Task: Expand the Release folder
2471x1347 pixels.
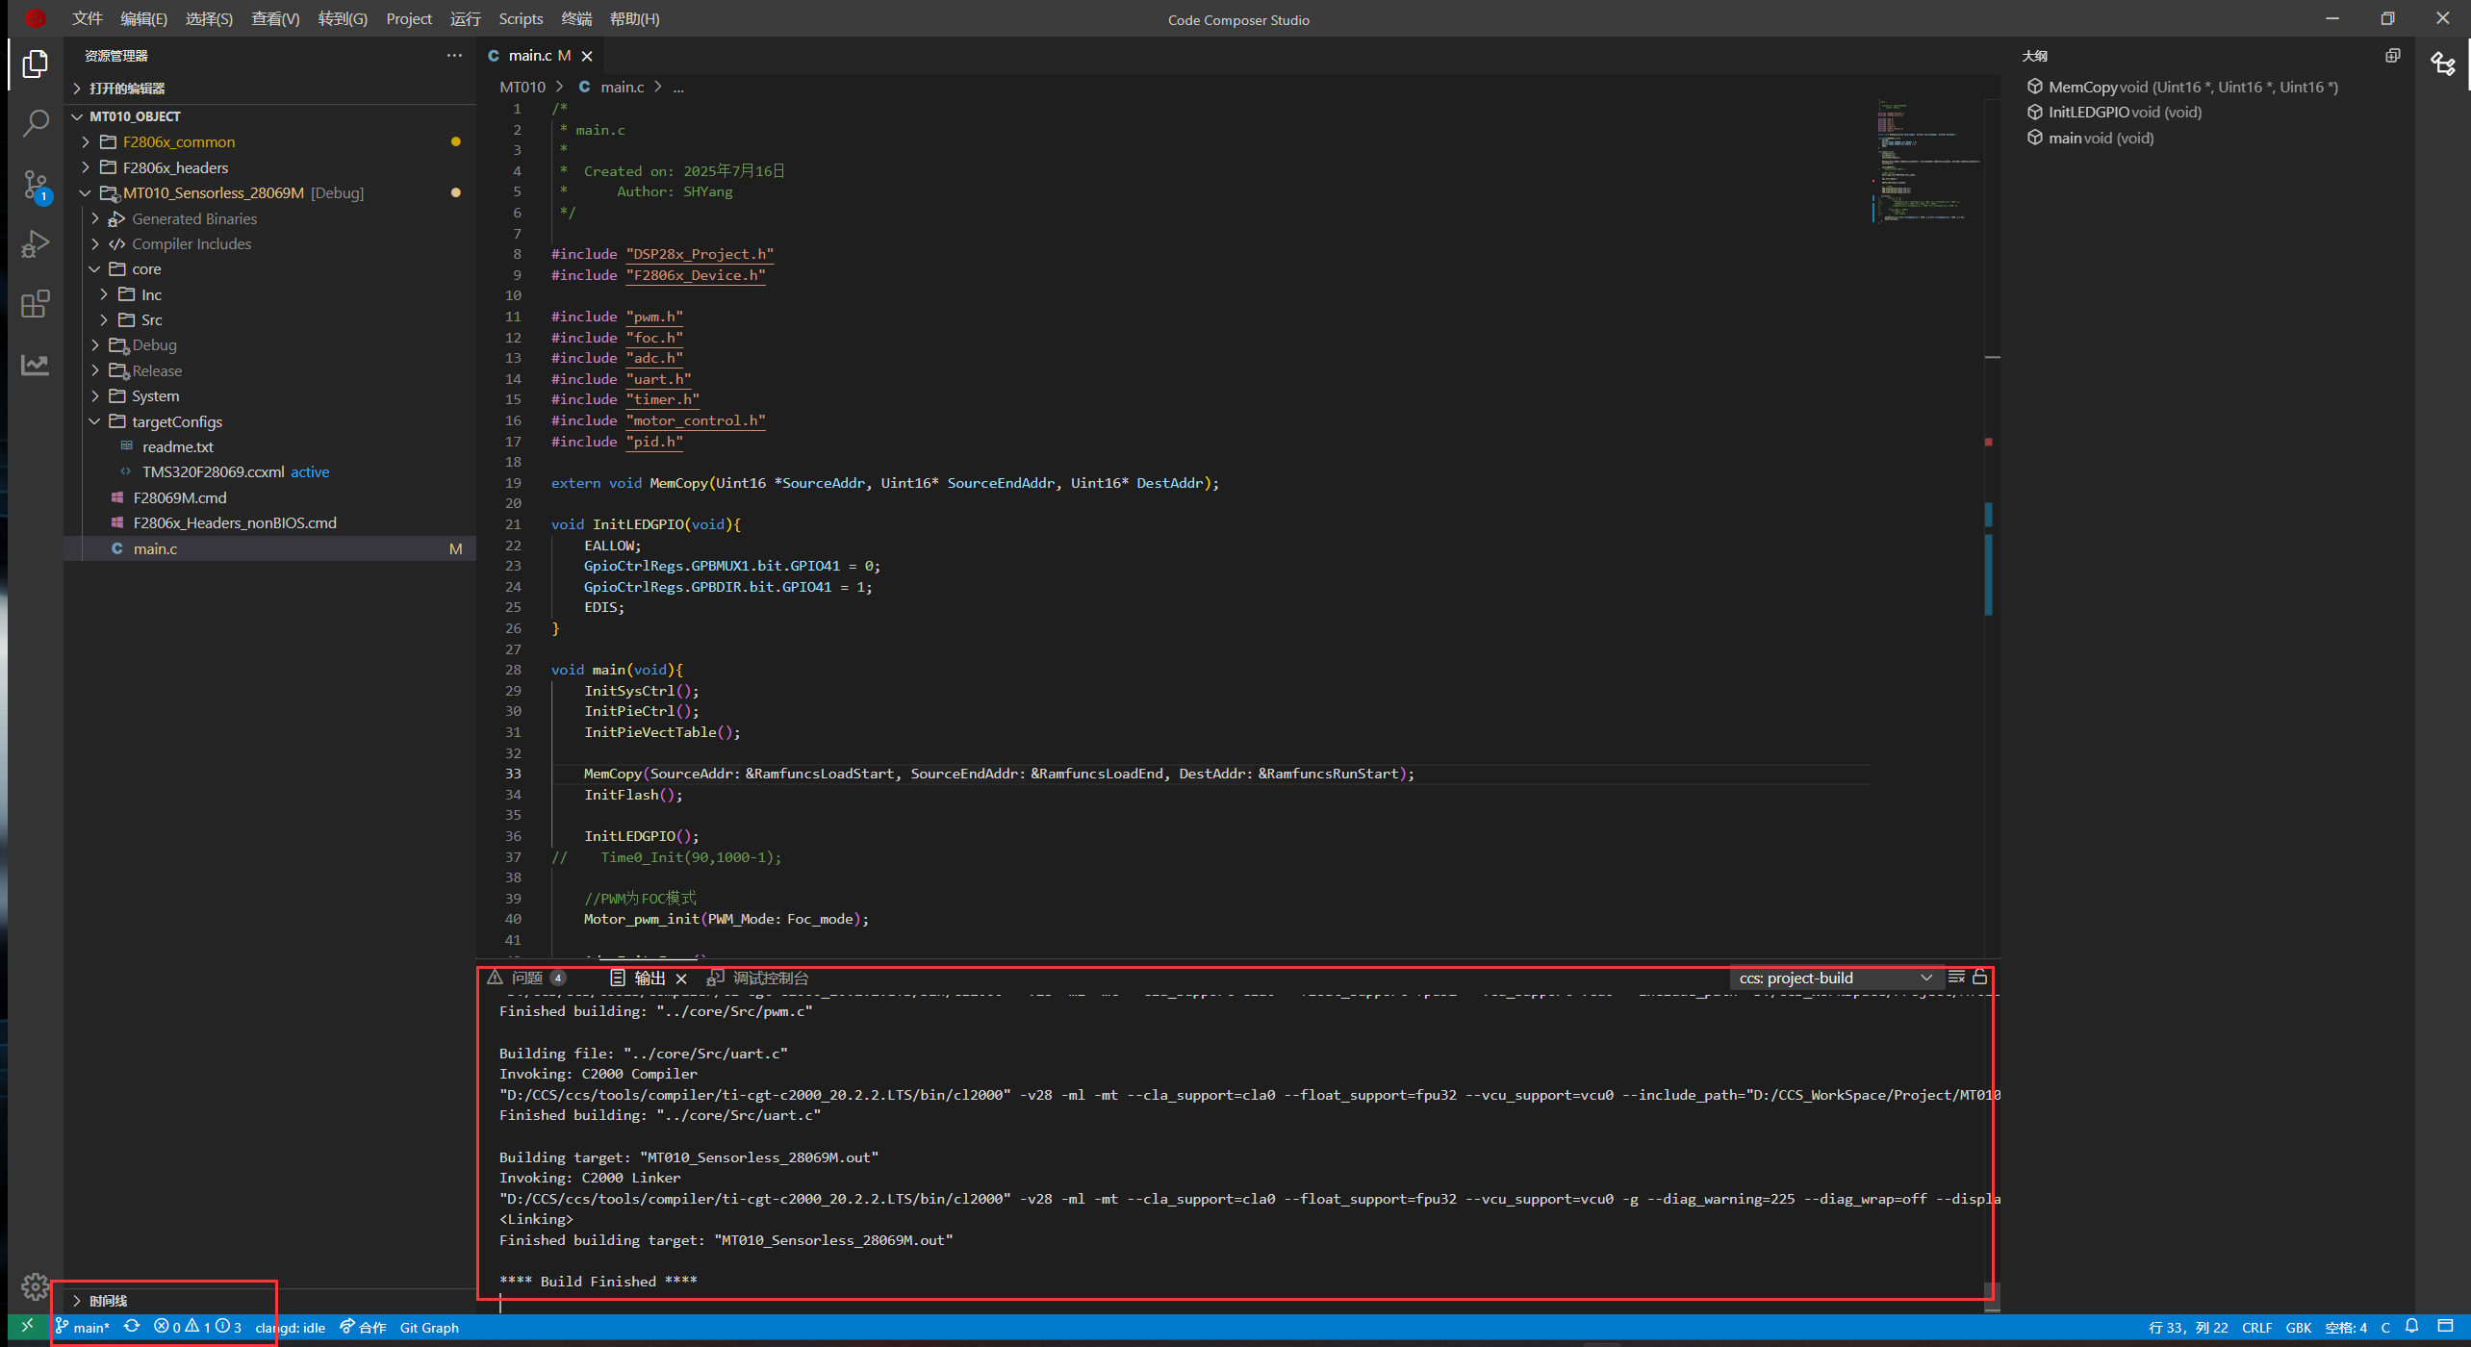Action: tap(157, 370)
